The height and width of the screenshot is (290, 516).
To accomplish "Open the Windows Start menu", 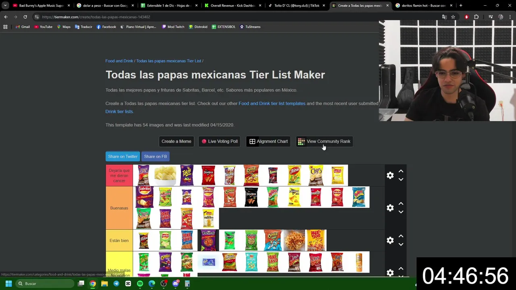I will tap(8, 284).
